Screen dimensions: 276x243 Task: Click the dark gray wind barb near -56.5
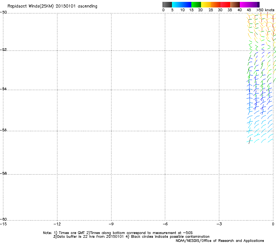tap(250, 141)
